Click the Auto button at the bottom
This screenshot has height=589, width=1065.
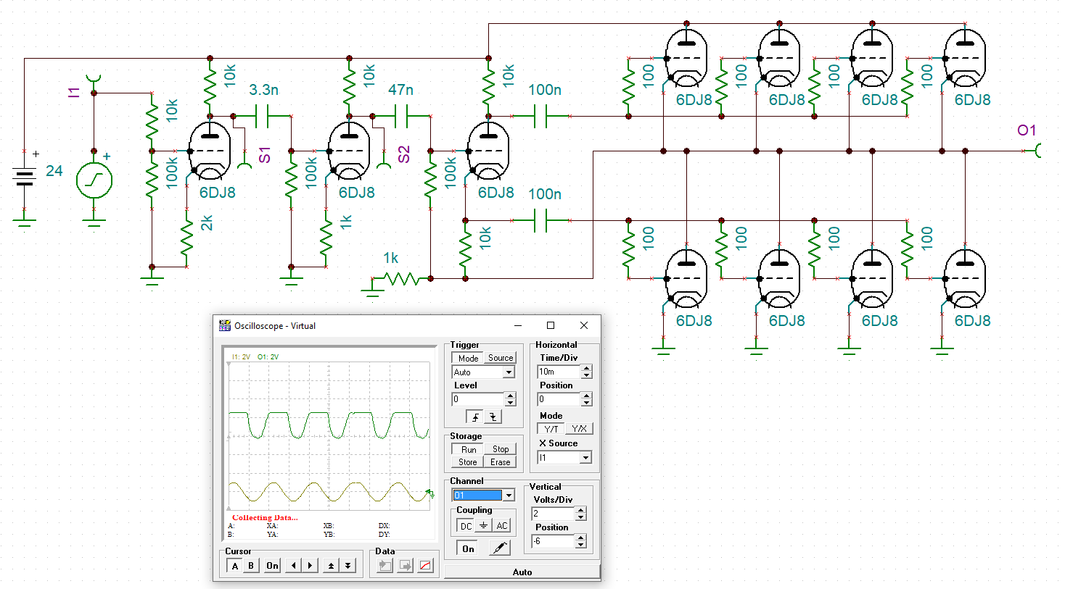(x=522, y=572)
